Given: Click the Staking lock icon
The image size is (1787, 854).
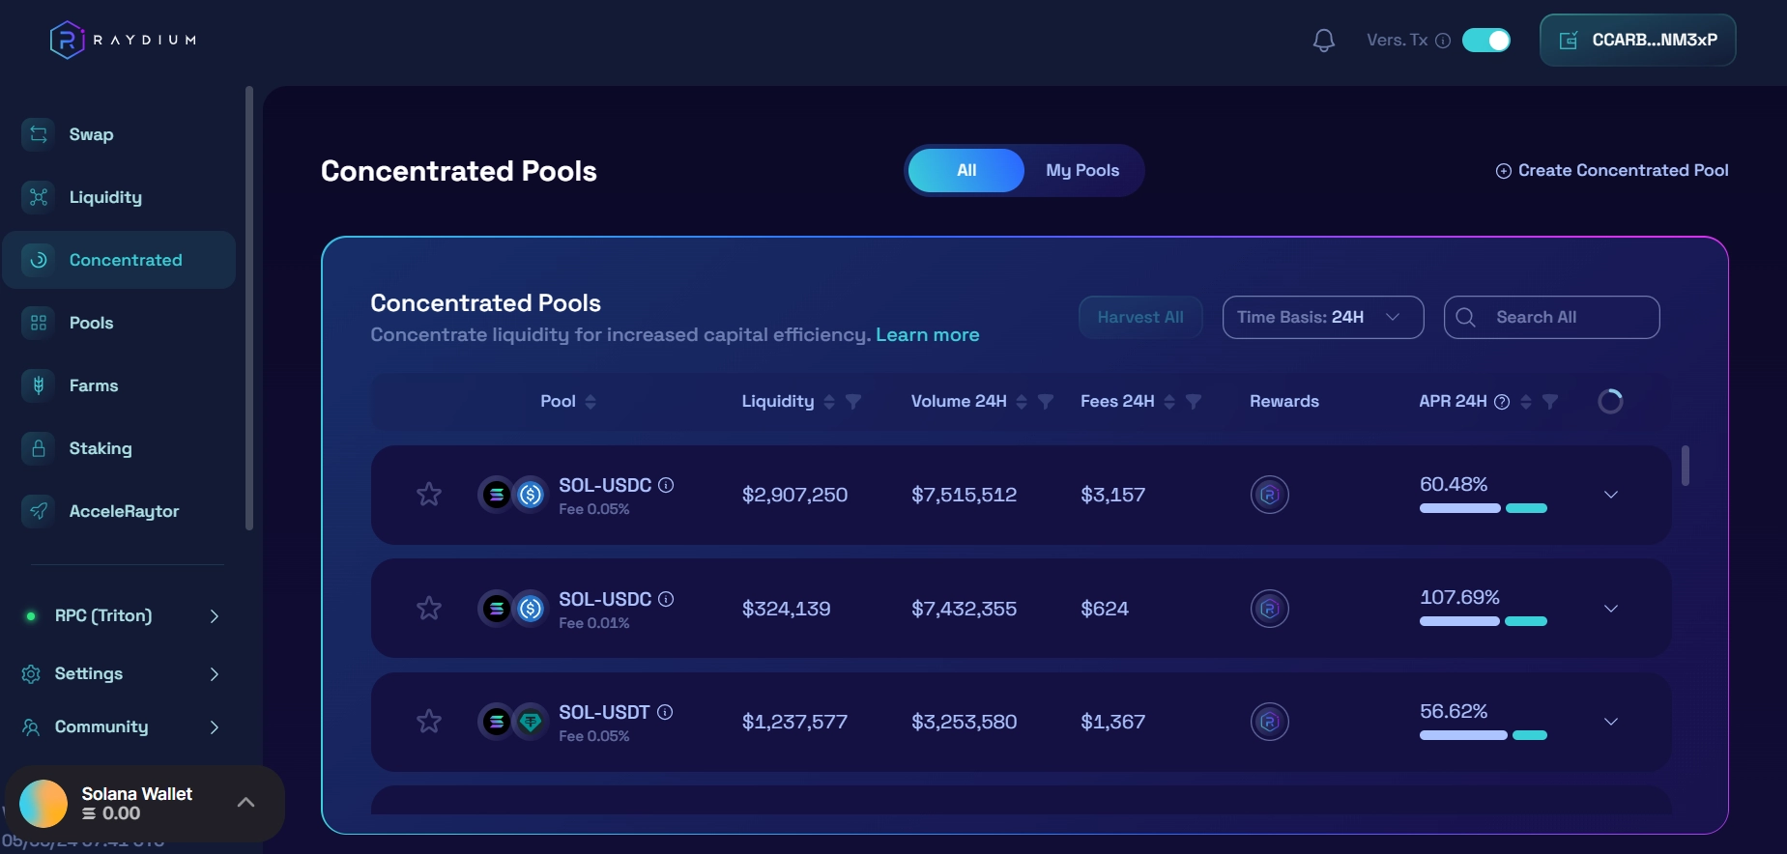Looking at the screenshot, I should point(39,448).
